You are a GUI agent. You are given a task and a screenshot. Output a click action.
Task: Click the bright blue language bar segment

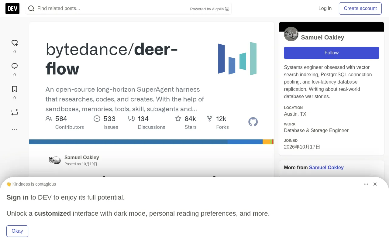tap(245, 142)
